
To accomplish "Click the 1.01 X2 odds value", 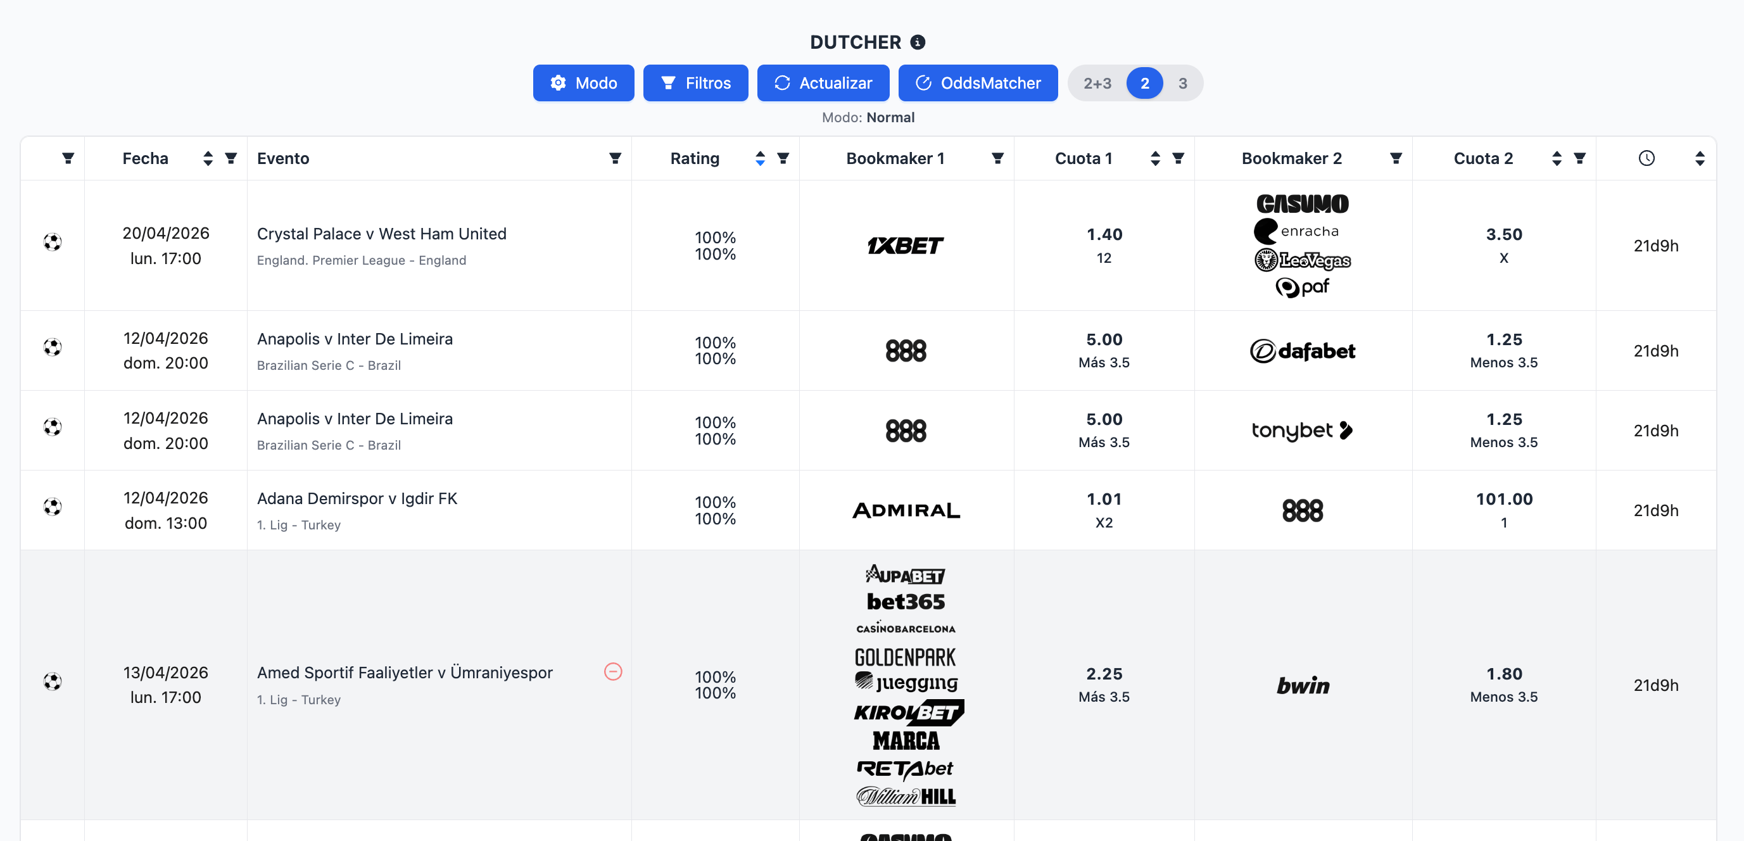I will 1104,499.
